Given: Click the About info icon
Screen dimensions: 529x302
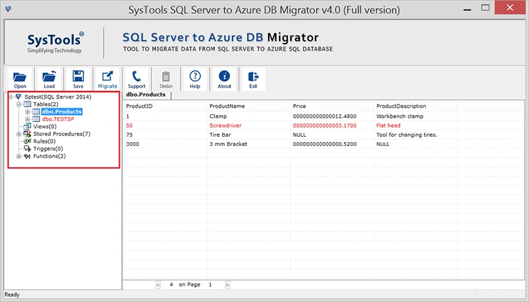Looking at the screenshot, I should [x=224, y=77].
